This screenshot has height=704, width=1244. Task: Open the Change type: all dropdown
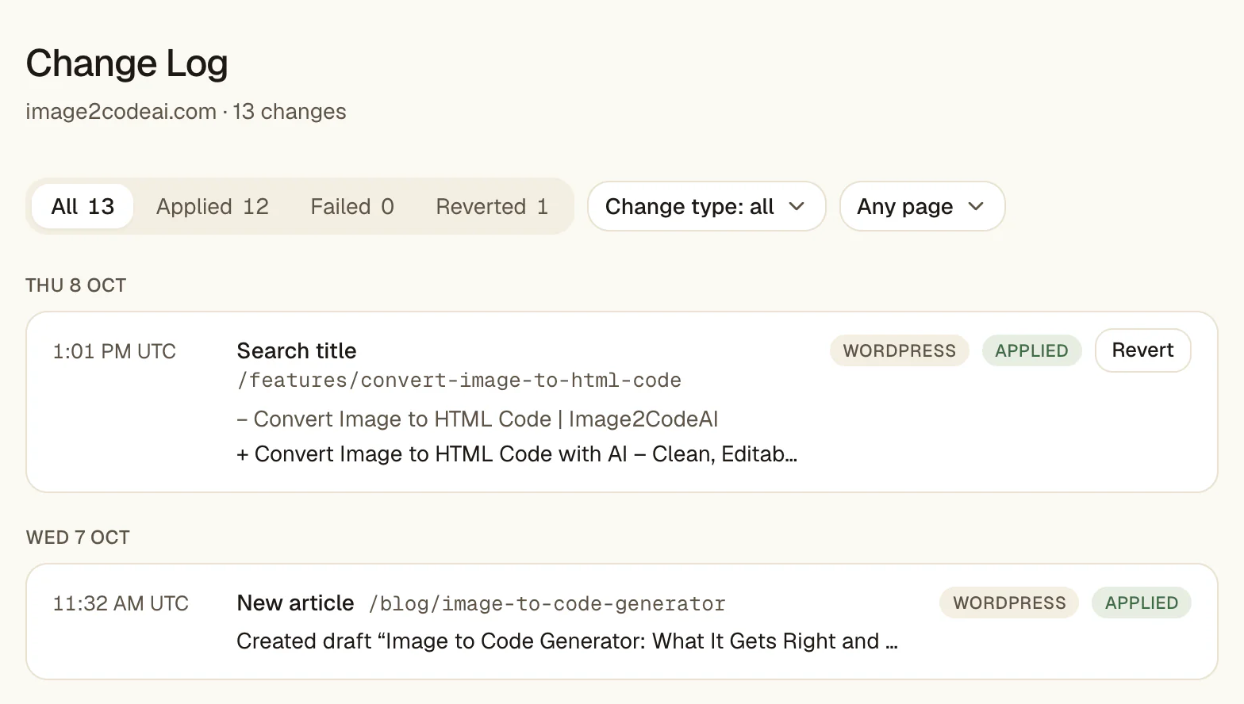pyautogui.click(x=706, y=206)
